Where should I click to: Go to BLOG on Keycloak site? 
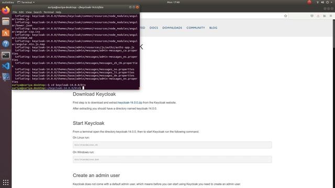213,28
